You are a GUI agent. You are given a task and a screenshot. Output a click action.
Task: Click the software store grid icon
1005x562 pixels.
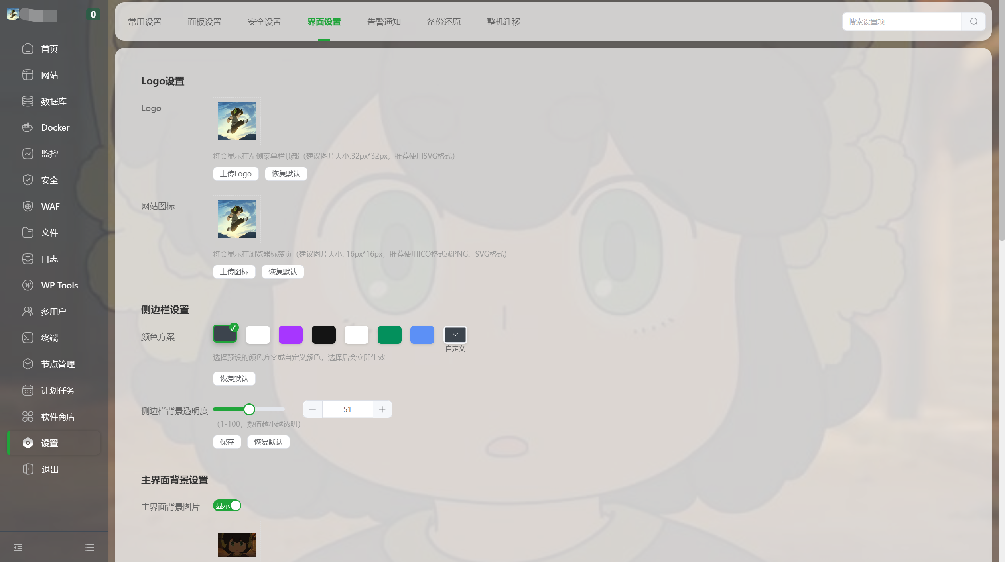pos(28,417)
